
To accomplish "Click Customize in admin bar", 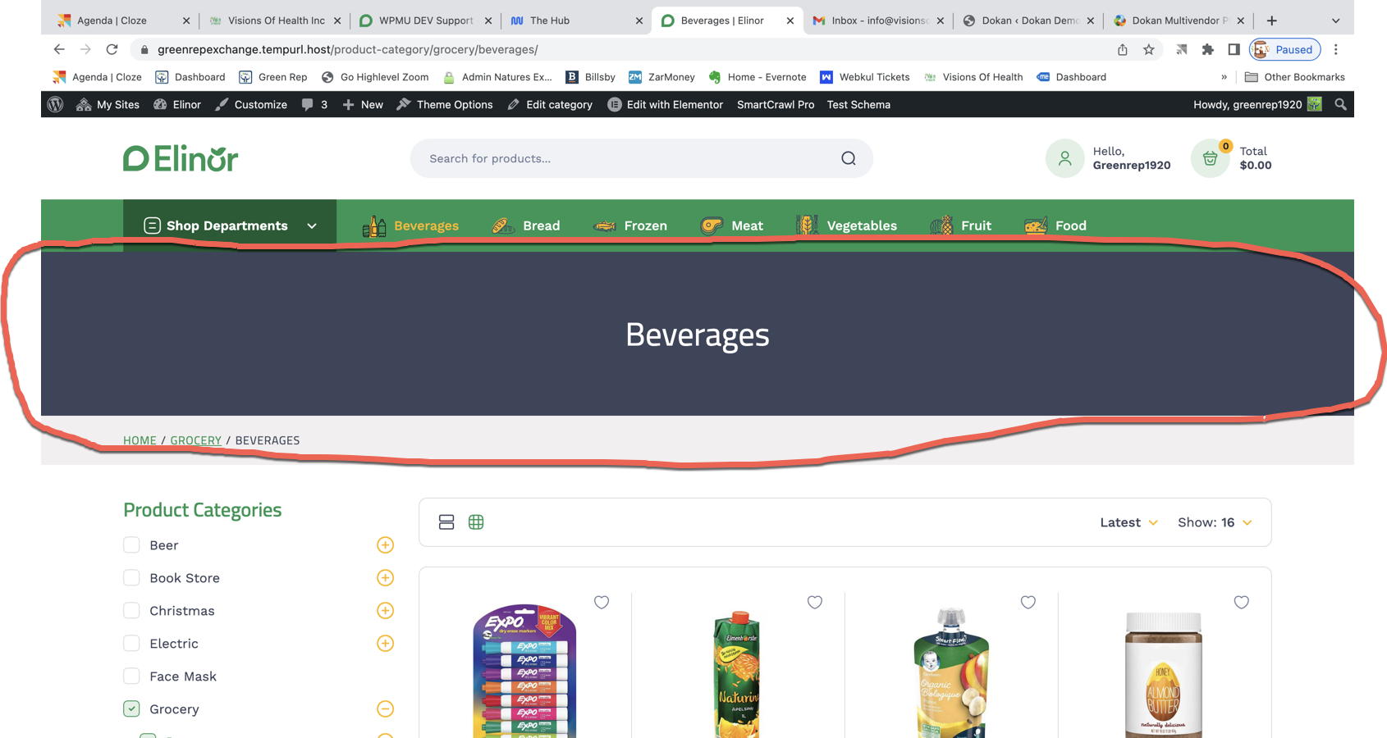I will (251, 104).
